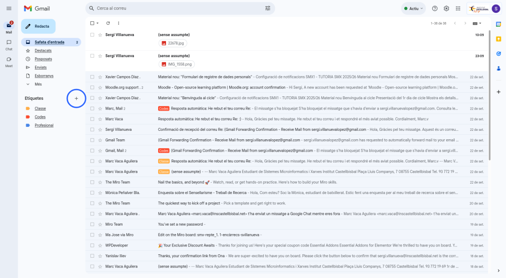The width and height of the screenshot is (506, 278).
Task: Select the Gmail Team email checkbox
Action: [92, 140]
